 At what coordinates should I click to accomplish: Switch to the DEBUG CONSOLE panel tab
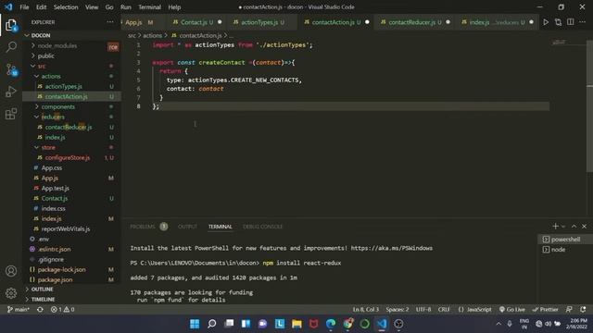[x=262, y=227]
